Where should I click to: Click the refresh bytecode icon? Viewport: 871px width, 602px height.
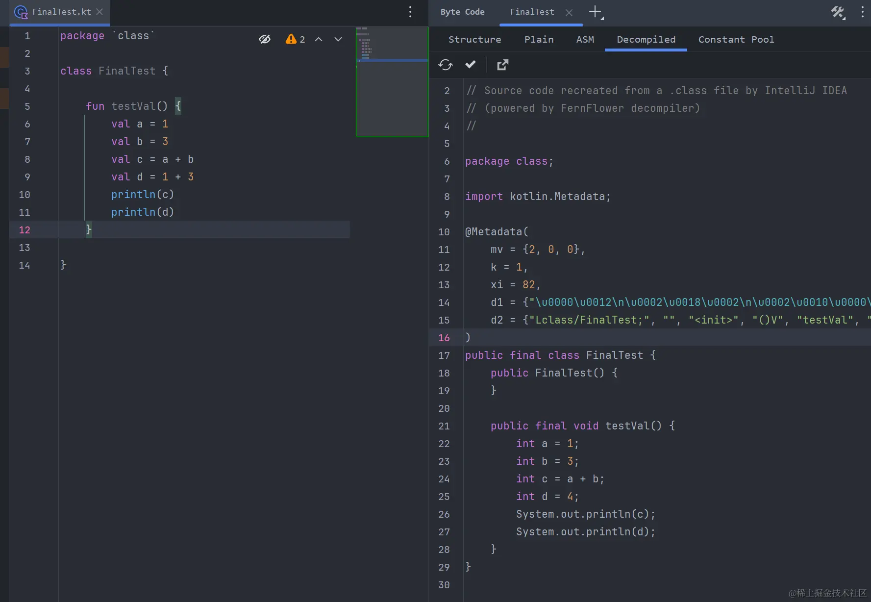pos(446,65)
